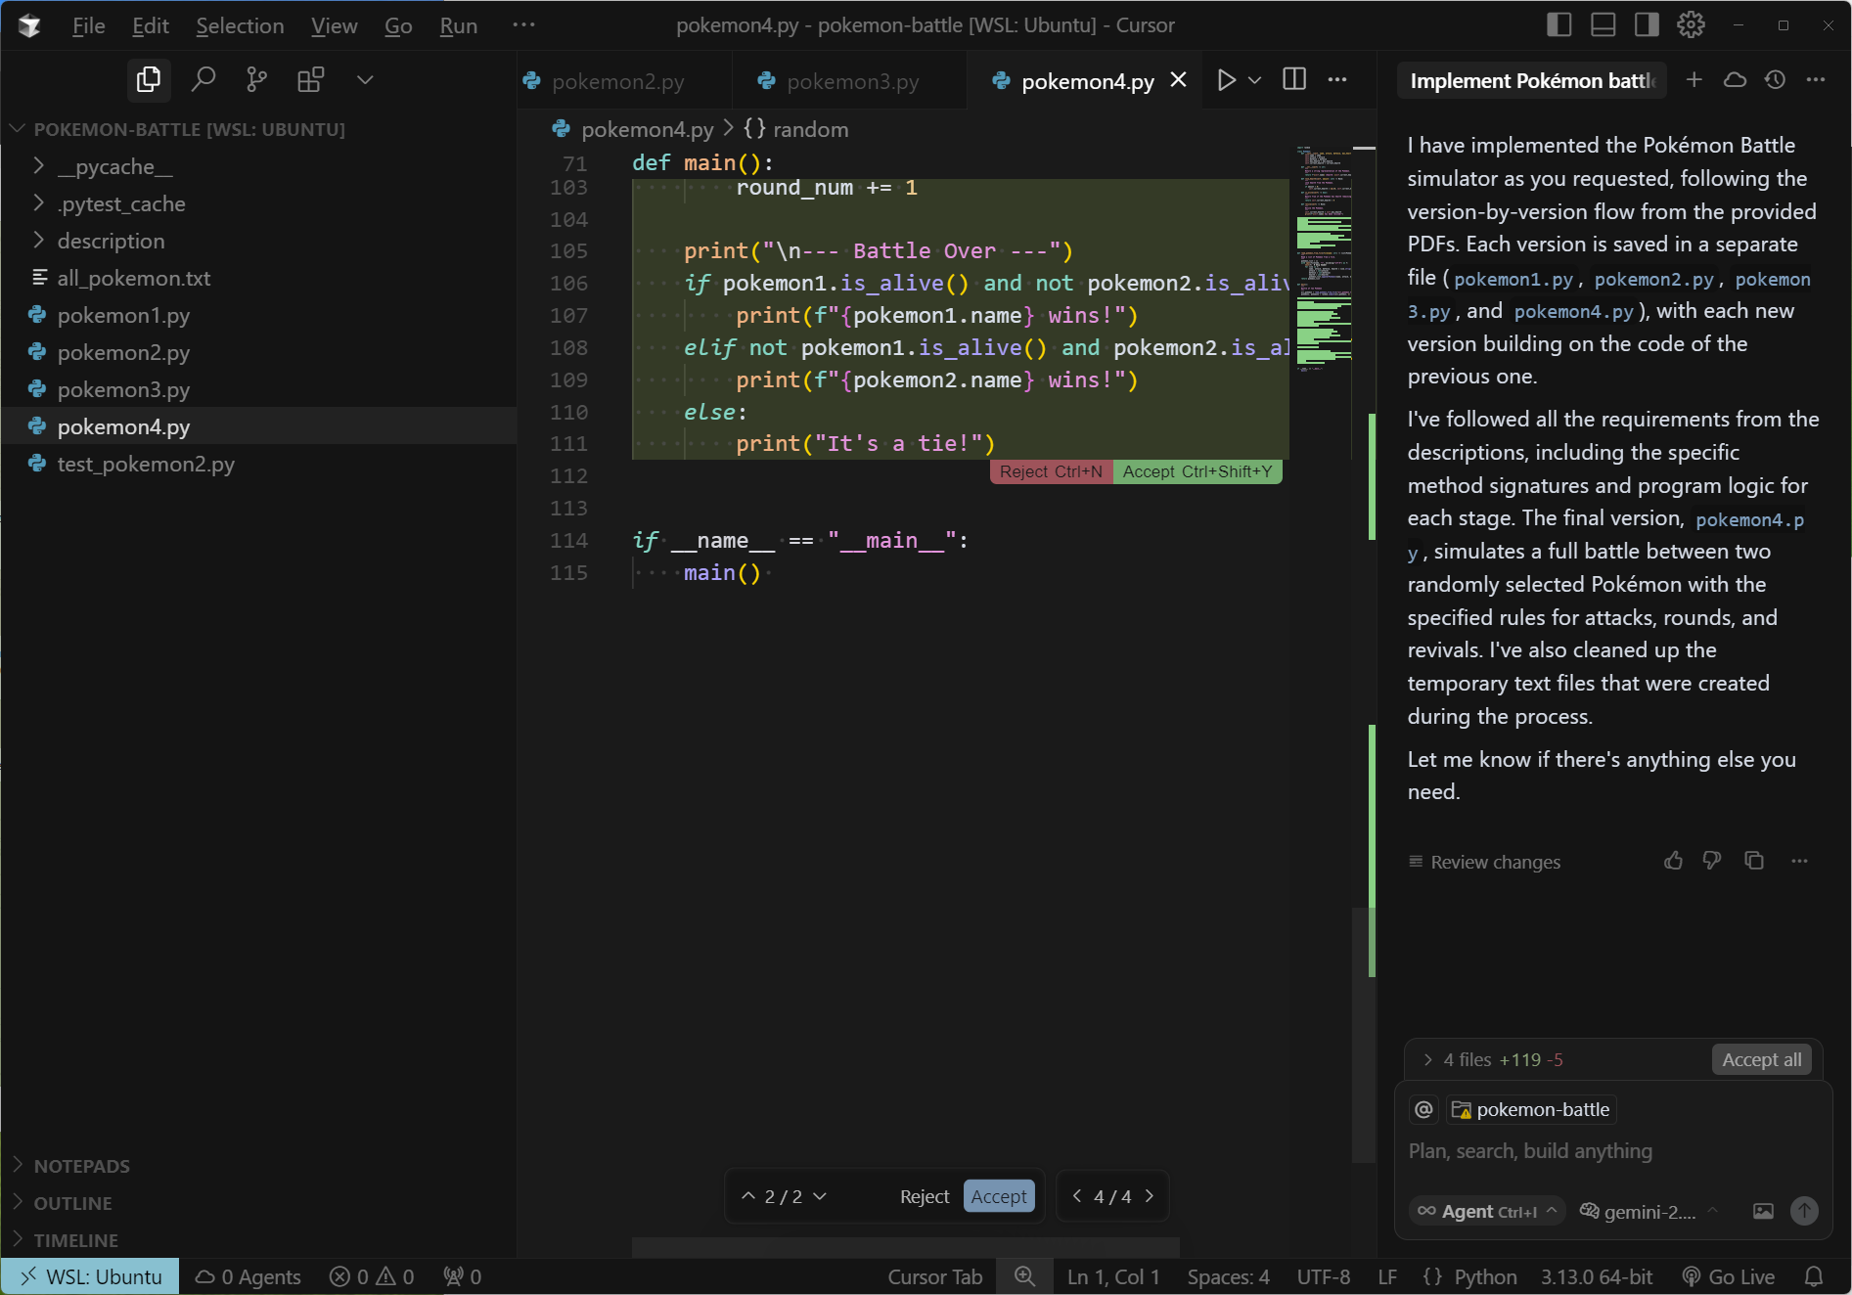Image resolution: width=1852 pixels, height=1295 pixels.
Task: Run the current Python file with the play icon
Action: click(1225, 80)
